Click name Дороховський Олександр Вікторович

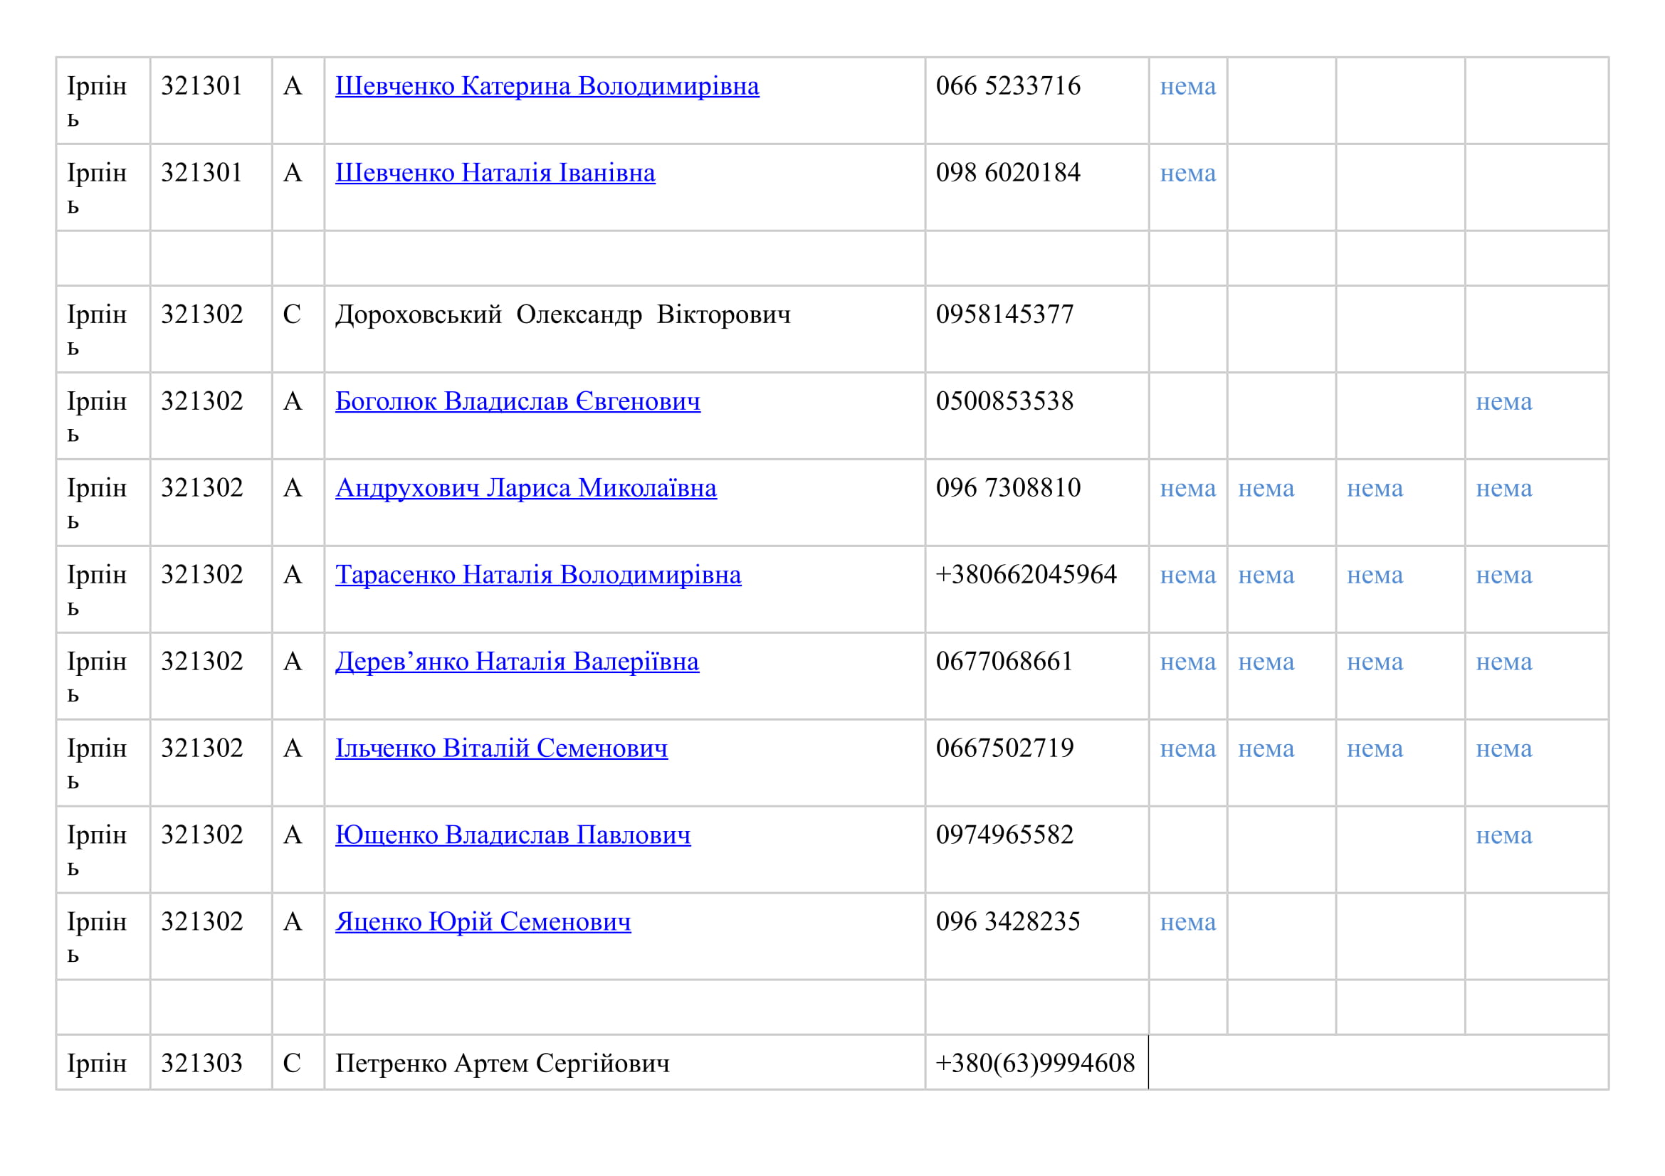tap(563, 314)
